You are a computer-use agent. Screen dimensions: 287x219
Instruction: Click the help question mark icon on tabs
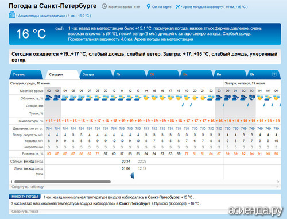pos(274,74)
